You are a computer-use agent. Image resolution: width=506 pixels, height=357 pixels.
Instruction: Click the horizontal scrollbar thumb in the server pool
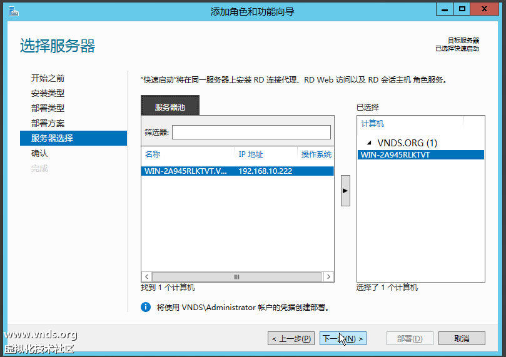(x=237, y=277)
